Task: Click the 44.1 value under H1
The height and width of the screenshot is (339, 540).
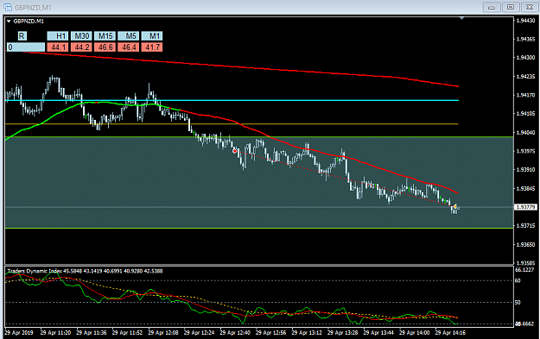Action: 58,47
